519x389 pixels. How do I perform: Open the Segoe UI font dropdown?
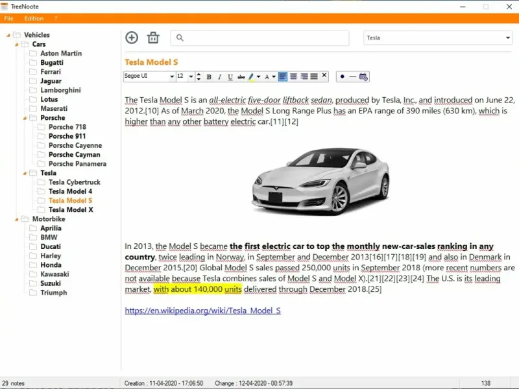click(x=171, y=77)
